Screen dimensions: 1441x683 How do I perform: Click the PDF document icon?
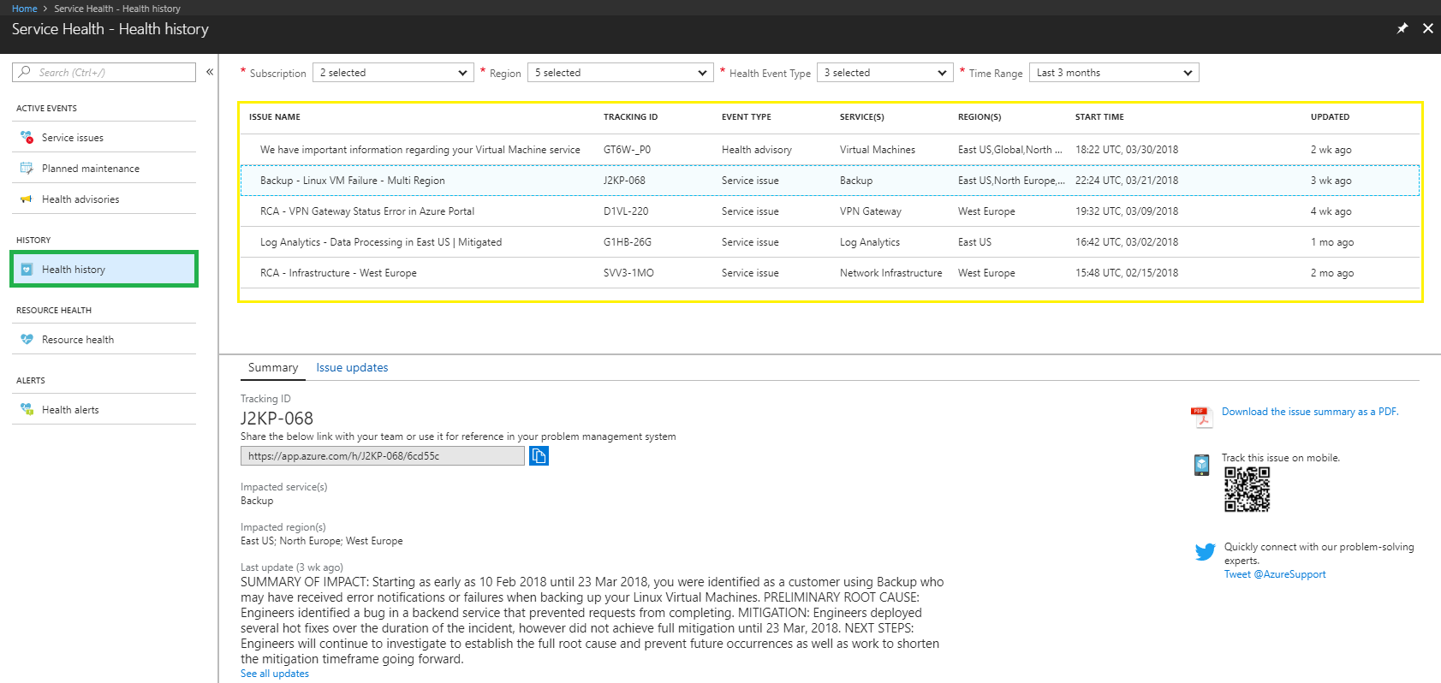coord(1201,417)
